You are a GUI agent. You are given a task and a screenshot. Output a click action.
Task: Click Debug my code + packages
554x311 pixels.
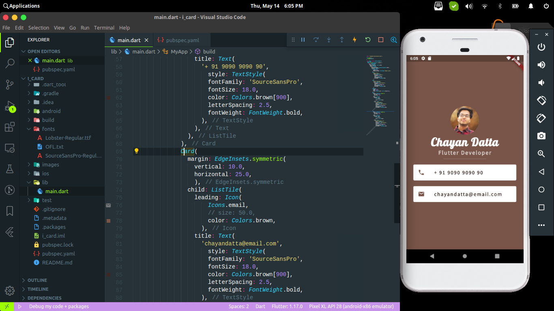click(59, 307)
